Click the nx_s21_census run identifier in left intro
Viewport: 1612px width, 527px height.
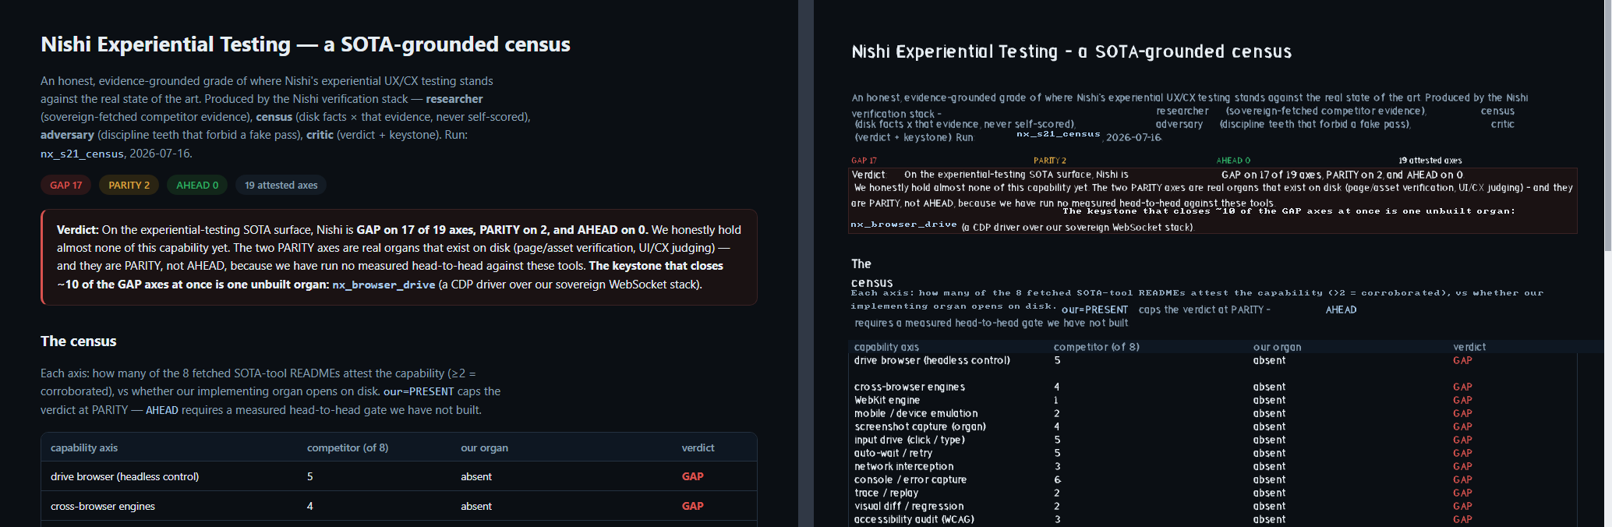pos(82,154)
